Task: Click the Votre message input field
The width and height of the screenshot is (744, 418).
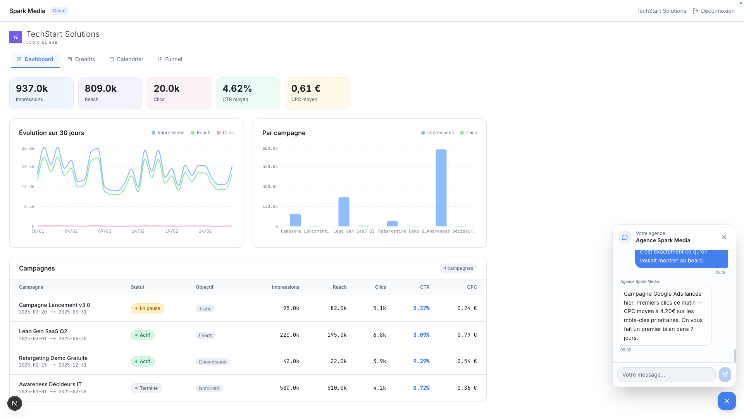Action: (x=666, y=374)
